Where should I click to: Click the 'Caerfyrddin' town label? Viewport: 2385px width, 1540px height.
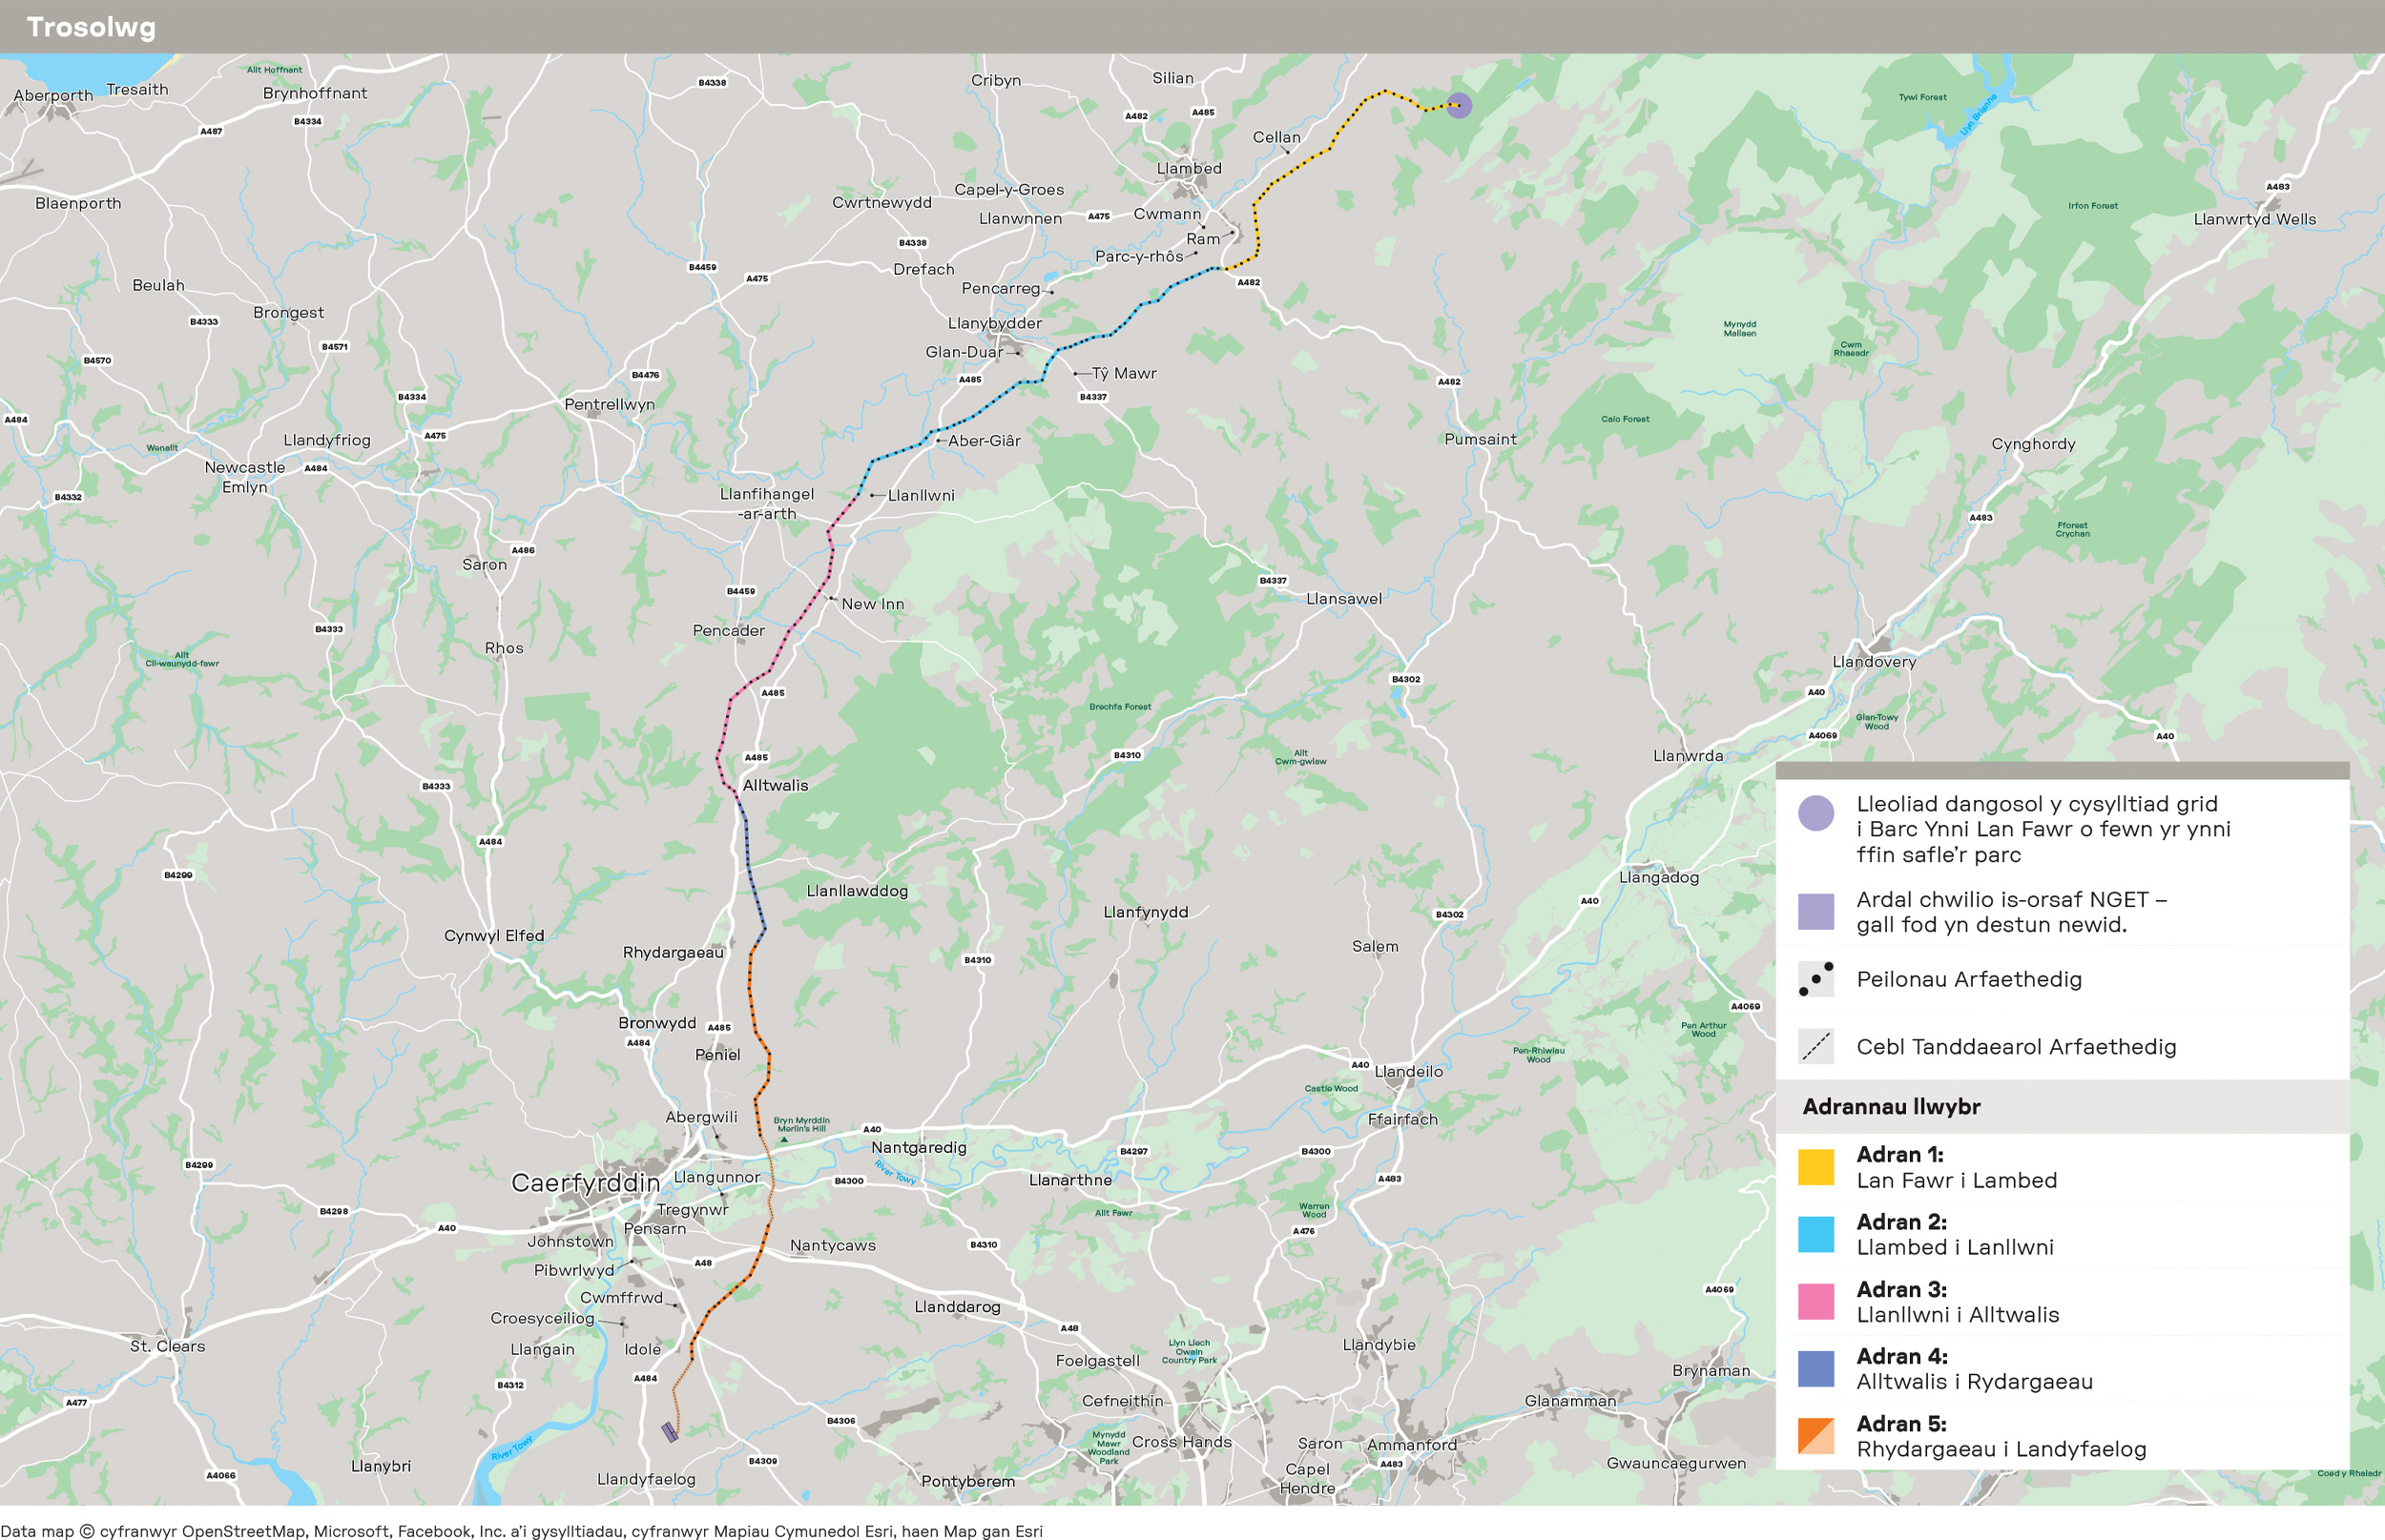click(x=585, y=1183)
